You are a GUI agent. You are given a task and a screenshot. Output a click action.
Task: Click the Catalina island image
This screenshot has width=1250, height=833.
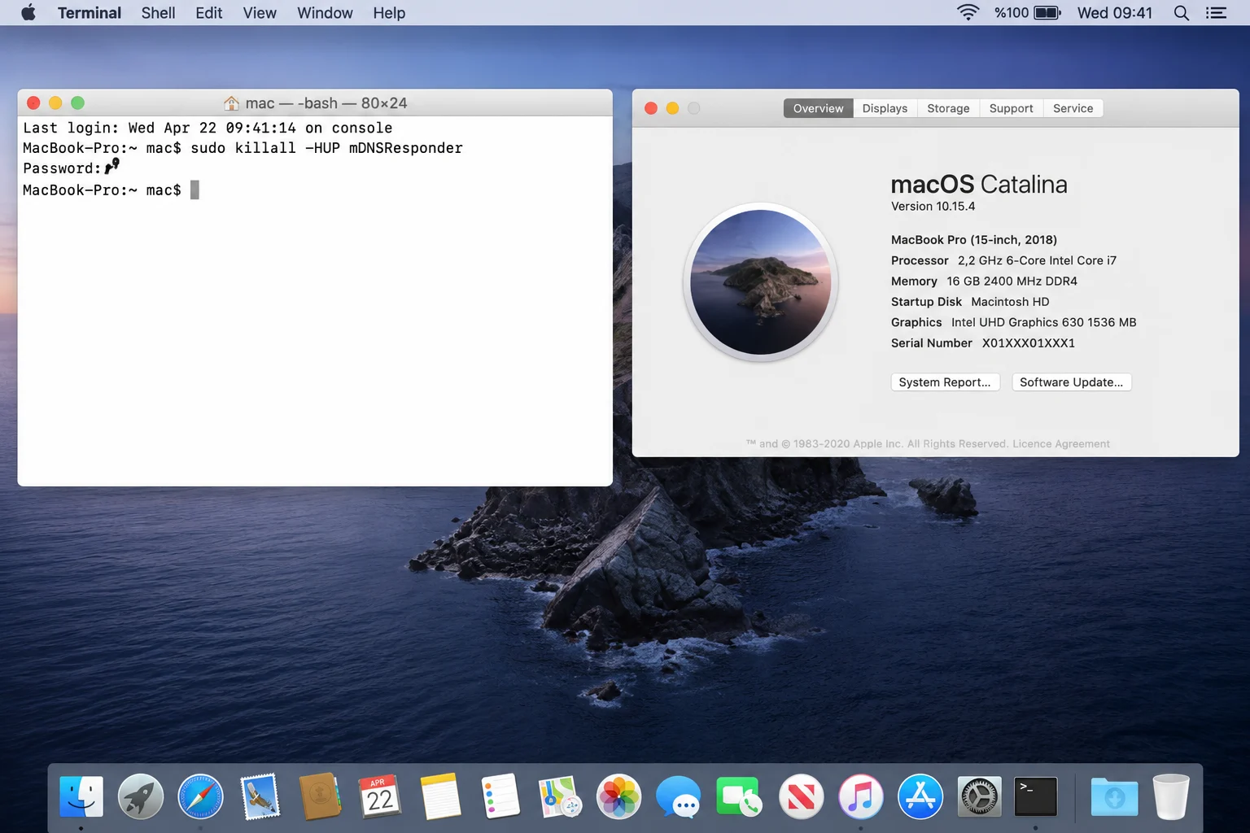click(761, 281)
